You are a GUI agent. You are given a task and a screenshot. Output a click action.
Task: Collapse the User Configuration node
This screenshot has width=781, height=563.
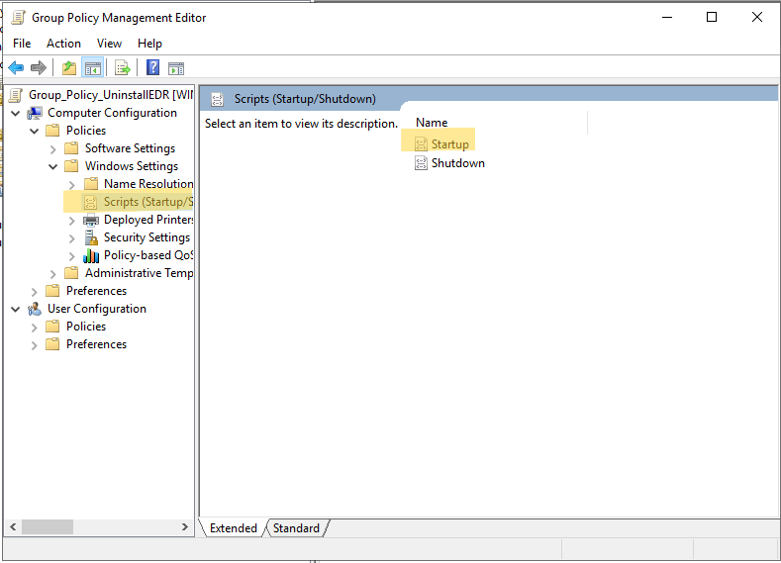(16, 310)
